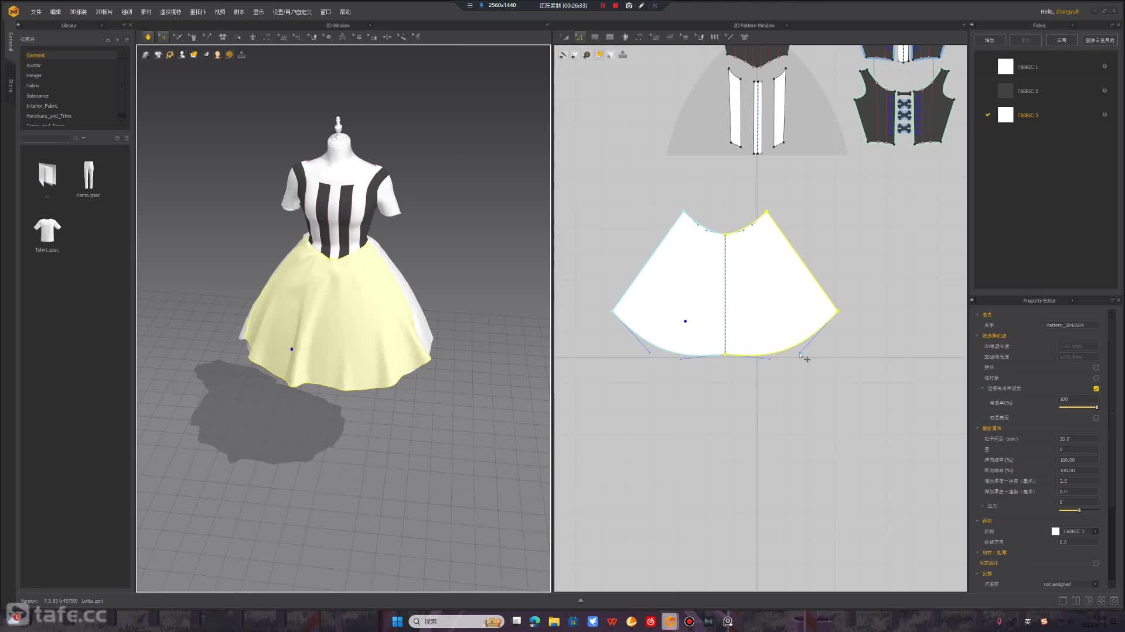
Task: Click FABRIC 2 settings icon at row end
Action: pyautogui.click(x=1104, y=91)
